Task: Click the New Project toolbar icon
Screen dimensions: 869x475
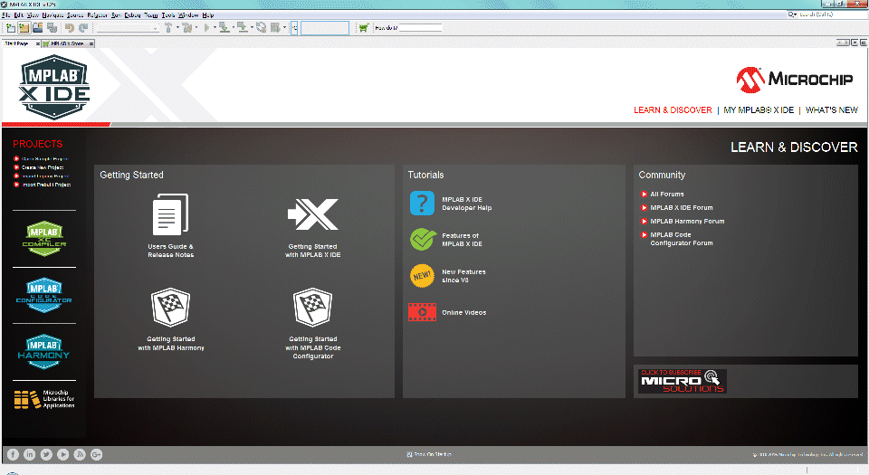Action: click(x=11, y=28)
